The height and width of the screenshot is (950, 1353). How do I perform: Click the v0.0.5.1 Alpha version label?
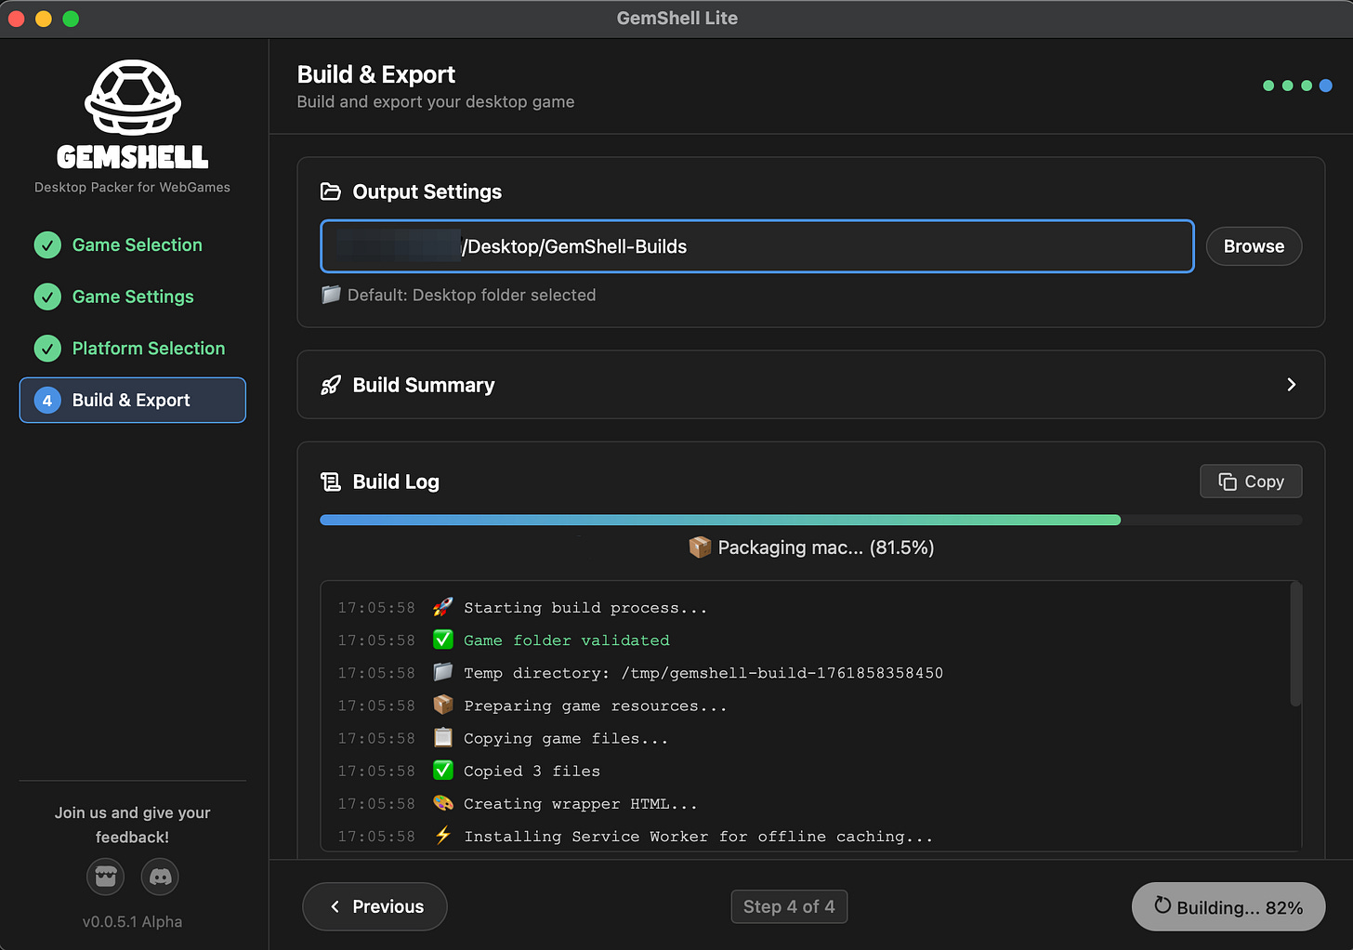click(x=132, y=922)
